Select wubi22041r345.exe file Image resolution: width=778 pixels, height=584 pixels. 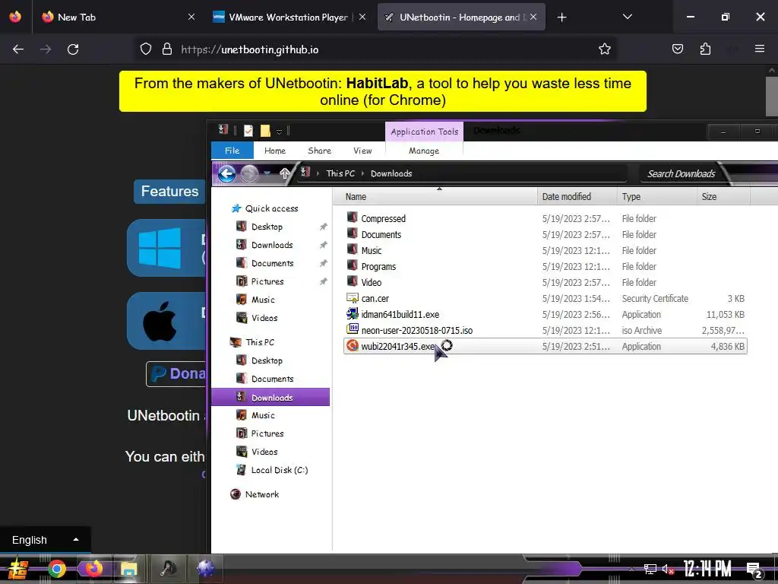(x=545, y=346)
